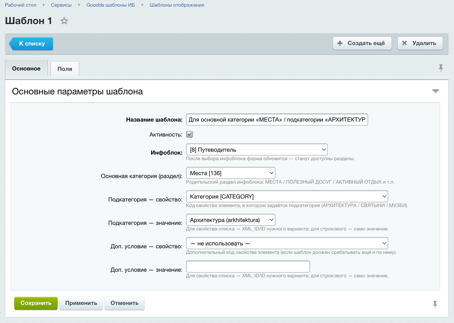Image resolution: width=454 pixels, height=323 pixels.
Task: Click the arrow after Рабочий стол breadcrumb
Action: (x=44, y=5)
